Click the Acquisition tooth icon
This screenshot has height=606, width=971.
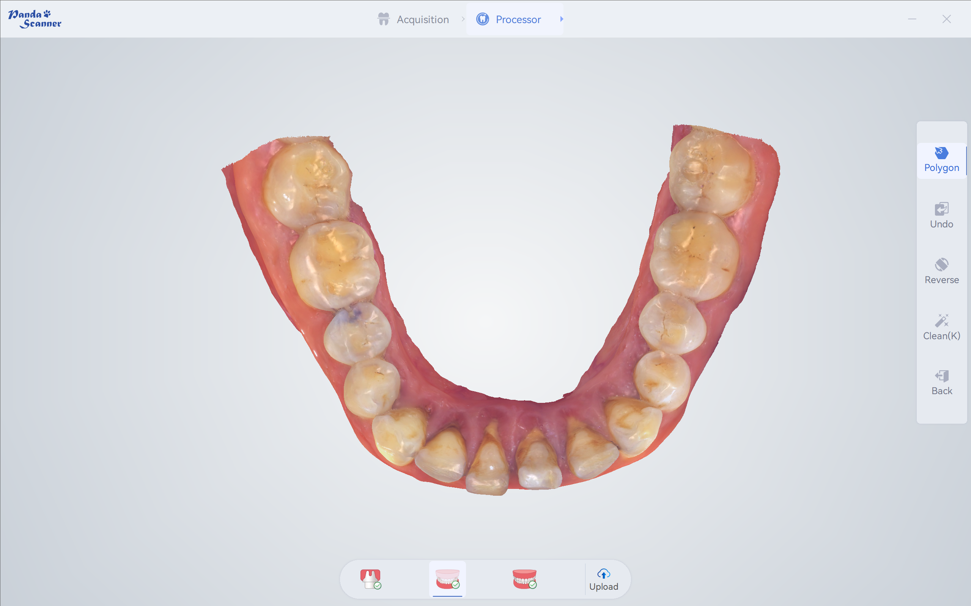384,19
